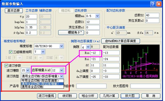Viewport: 165px width, 101px height.
Task: Toggle 滚刀参数 checkbox
Action: (x=6, y=66)
